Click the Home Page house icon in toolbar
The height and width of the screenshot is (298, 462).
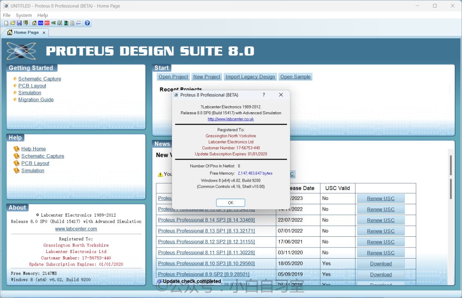[x=34, y=23]
